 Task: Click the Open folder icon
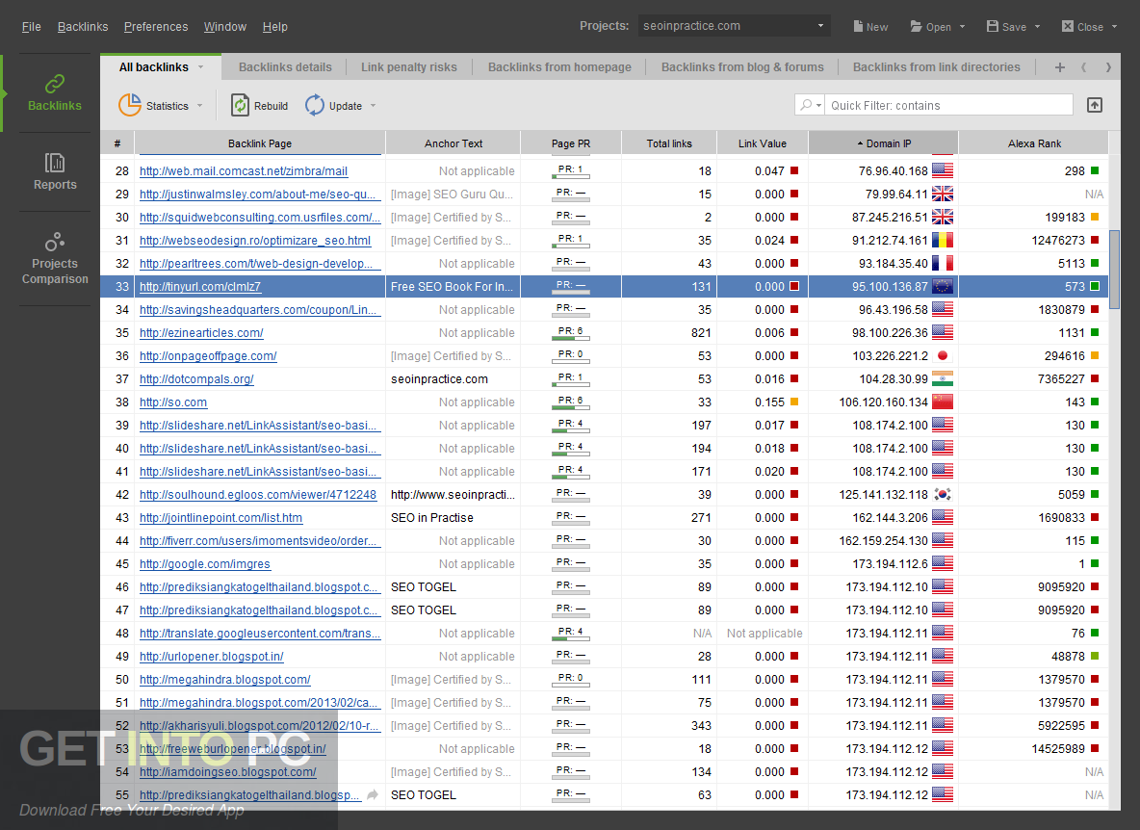tap(916, 26)
